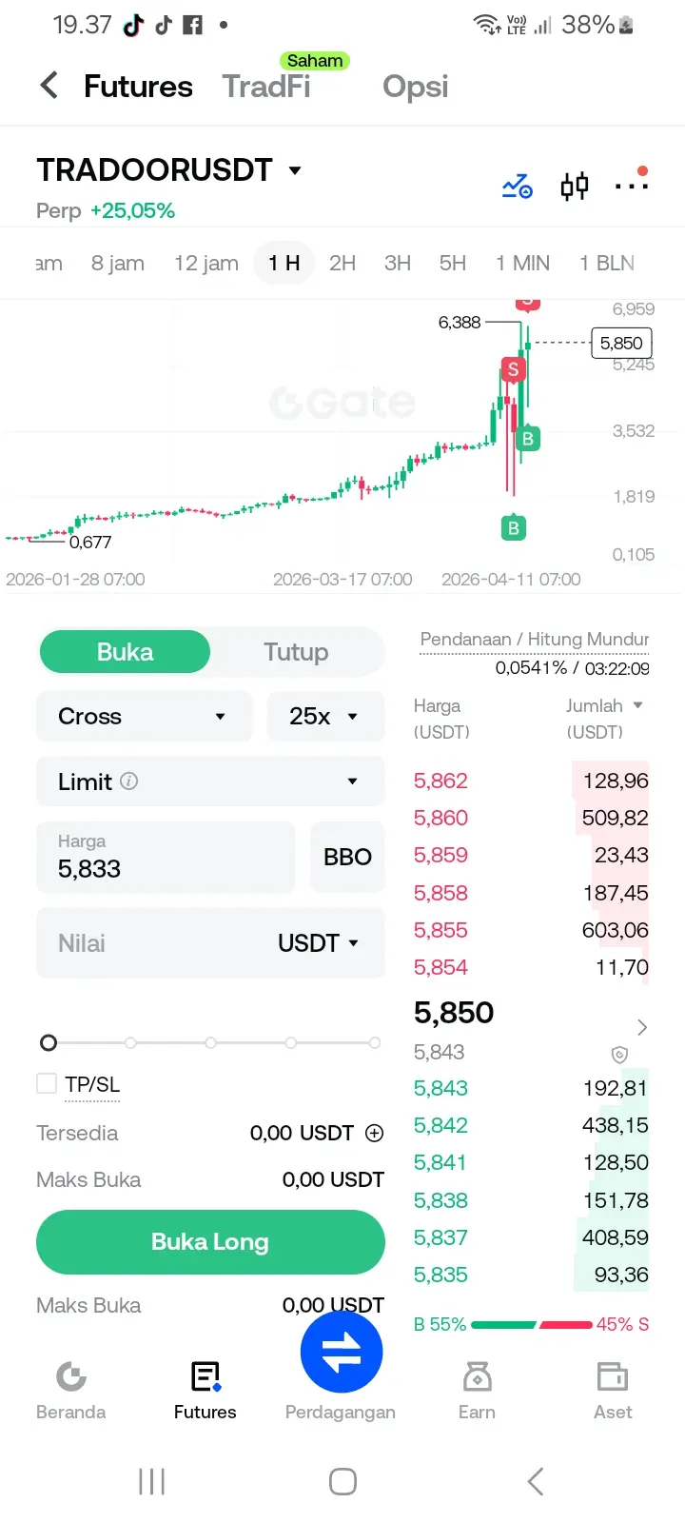
Task: Switch to the TradFi tab
Action: click(266, 87)
